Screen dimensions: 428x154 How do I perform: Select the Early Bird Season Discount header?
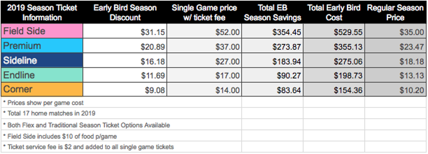coord(125,13)
